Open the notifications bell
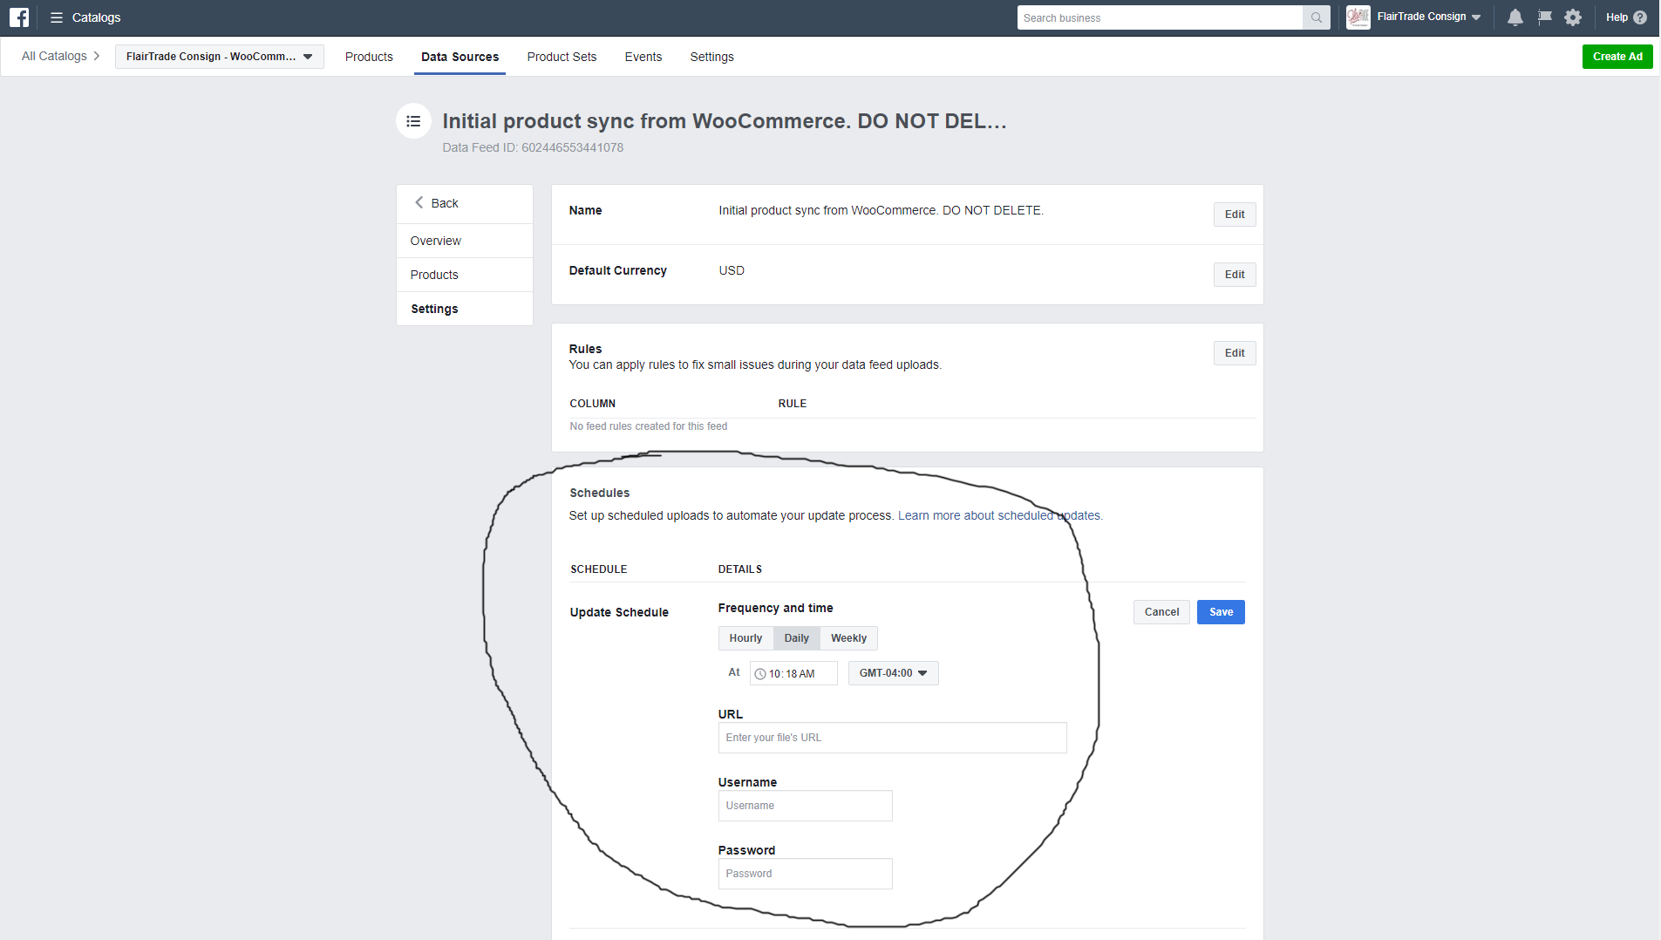Image resolution: width=1661 pixels, height=940 pixels. click(x=1515, y=17)
